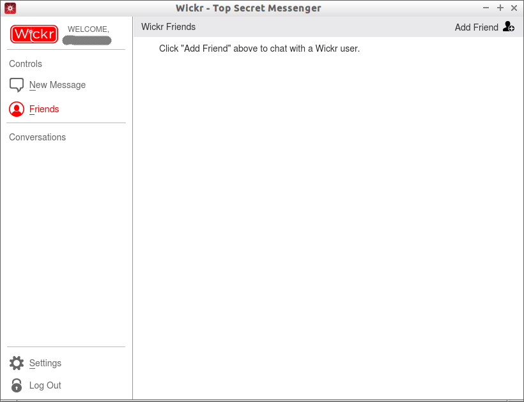Click the red Friends profile icon
The width and height of the screenshot is (524, 402).
17,109
